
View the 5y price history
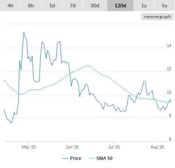pyautogui.click(x=164, y=6)
